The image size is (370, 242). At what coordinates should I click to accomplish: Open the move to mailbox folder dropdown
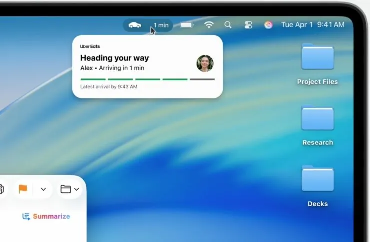click(70, 189)
